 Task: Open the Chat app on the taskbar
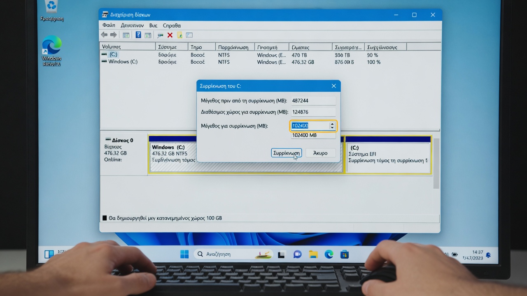pos(297,254)
